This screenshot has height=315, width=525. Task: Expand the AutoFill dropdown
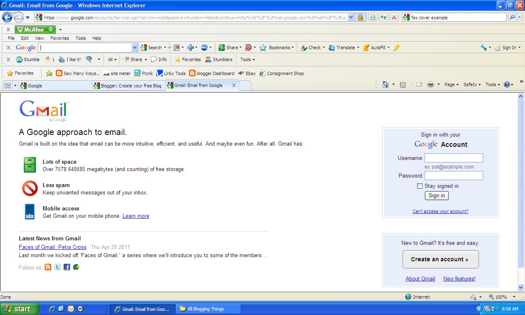[388, 48]
